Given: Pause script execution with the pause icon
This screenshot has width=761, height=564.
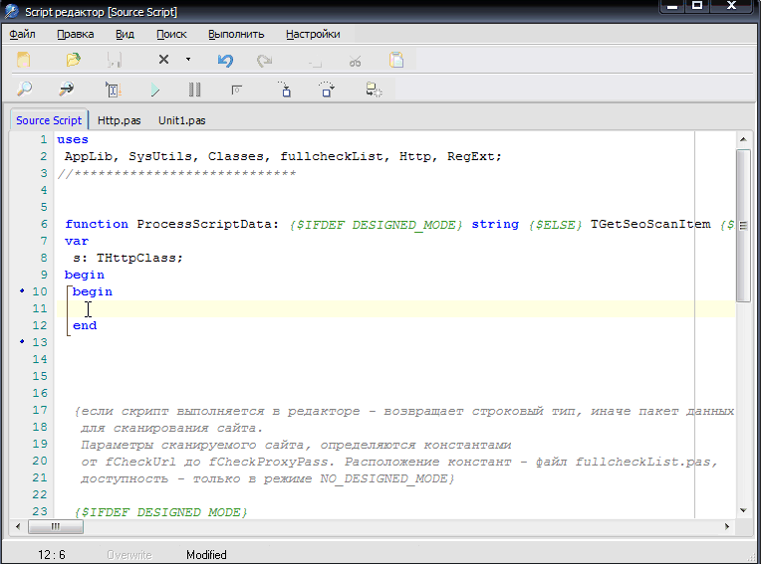Looking at the screenshot, I should 194,90.
